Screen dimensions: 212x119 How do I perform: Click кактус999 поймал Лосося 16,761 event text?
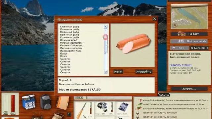pyautogui.click(x=176, y=100)
